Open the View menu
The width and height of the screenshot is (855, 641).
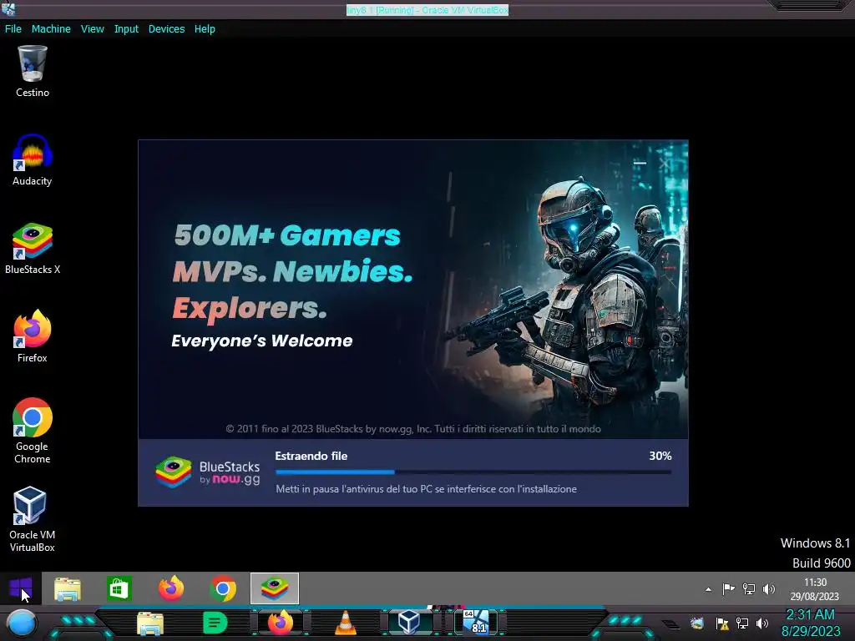[92, 29]
